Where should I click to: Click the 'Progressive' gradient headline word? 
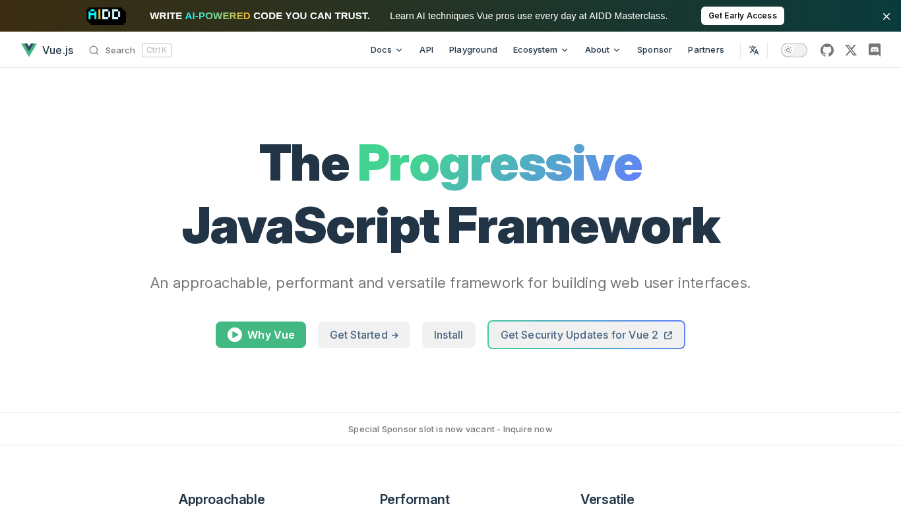[x=499, y=164]
